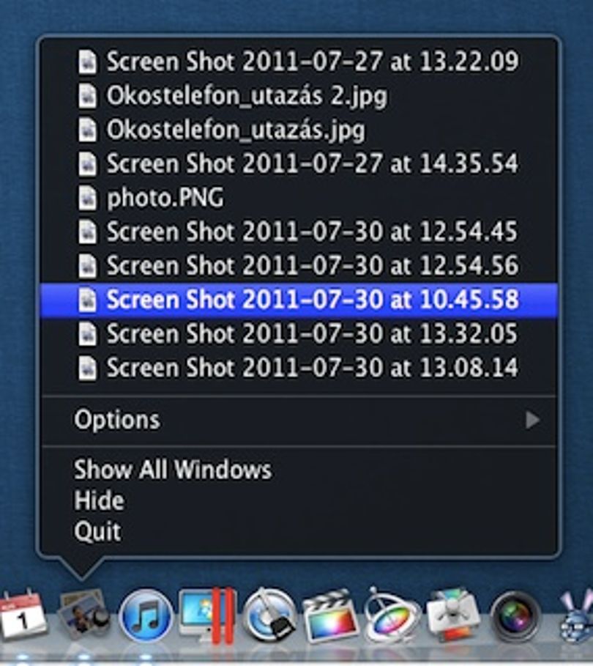Viewport: 593px width, 666px height.
Task: Open the Motion app dock icon
Action: coord(392,615)
